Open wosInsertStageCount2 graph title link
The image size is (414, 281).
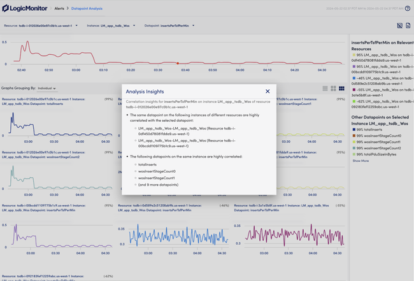(43, 154)
